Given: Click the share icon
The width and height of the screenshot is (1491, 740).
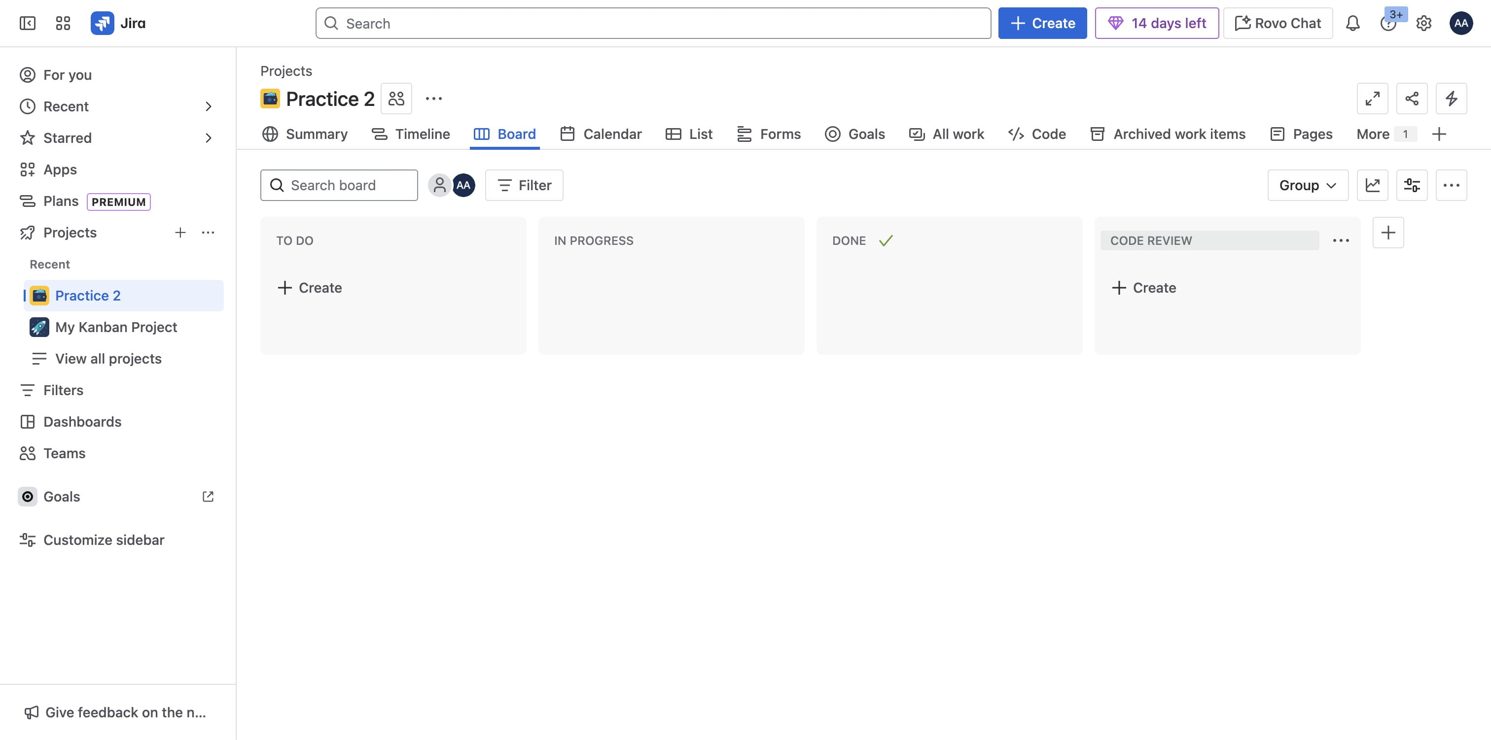Looking at the screenshot, I should [1412, 99].
